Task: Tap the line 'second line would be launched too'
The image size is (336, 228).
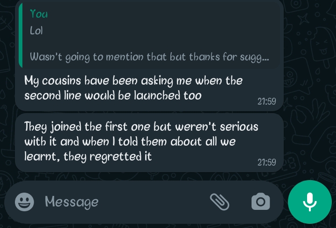Action: 113,95
